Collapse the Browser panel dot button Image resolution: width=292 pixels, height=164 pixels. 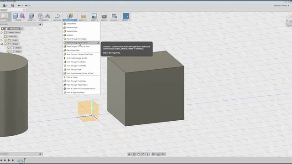point(40,24)
